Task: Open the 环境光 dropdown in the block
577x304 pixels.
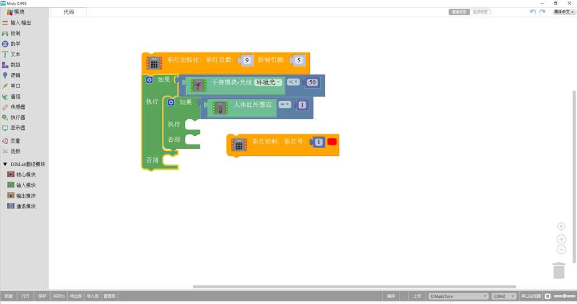Action: pyautogui.click(x=268, y=82)
